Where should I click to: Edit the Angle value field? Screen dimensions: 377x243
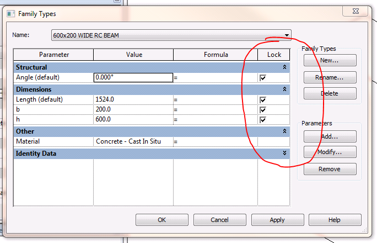(x=133, y=78)
